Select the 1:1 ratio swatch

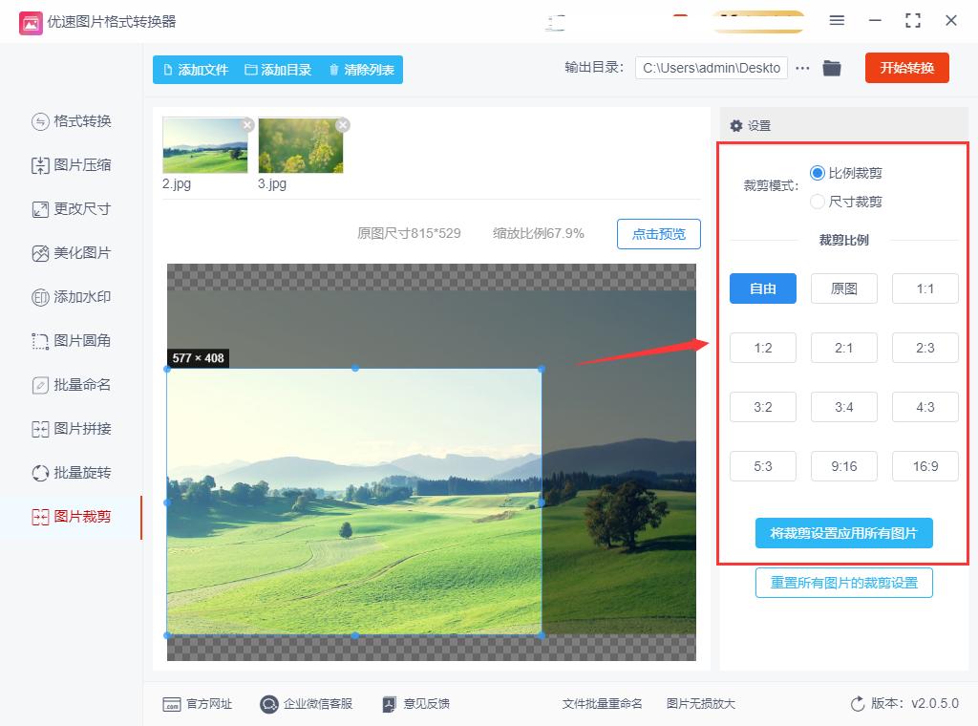(925, 288)
